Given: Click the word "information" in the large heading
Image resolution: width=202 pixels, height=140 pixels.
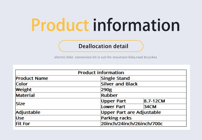Looking at the screenshot, I should click(136, 25).
